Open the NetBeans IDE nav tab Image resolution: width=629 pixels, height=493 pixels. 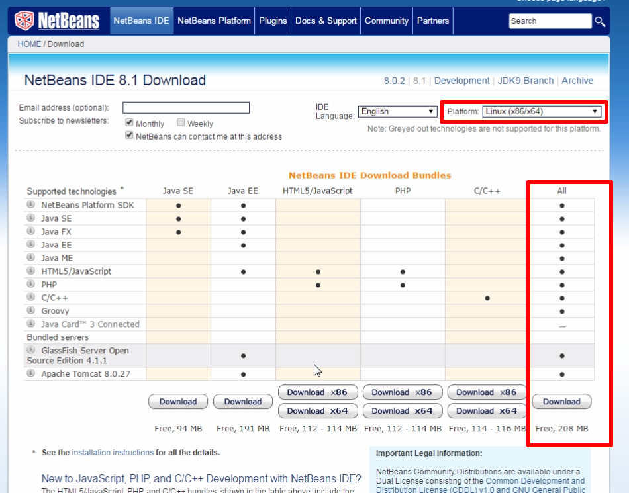click(142, 21)
